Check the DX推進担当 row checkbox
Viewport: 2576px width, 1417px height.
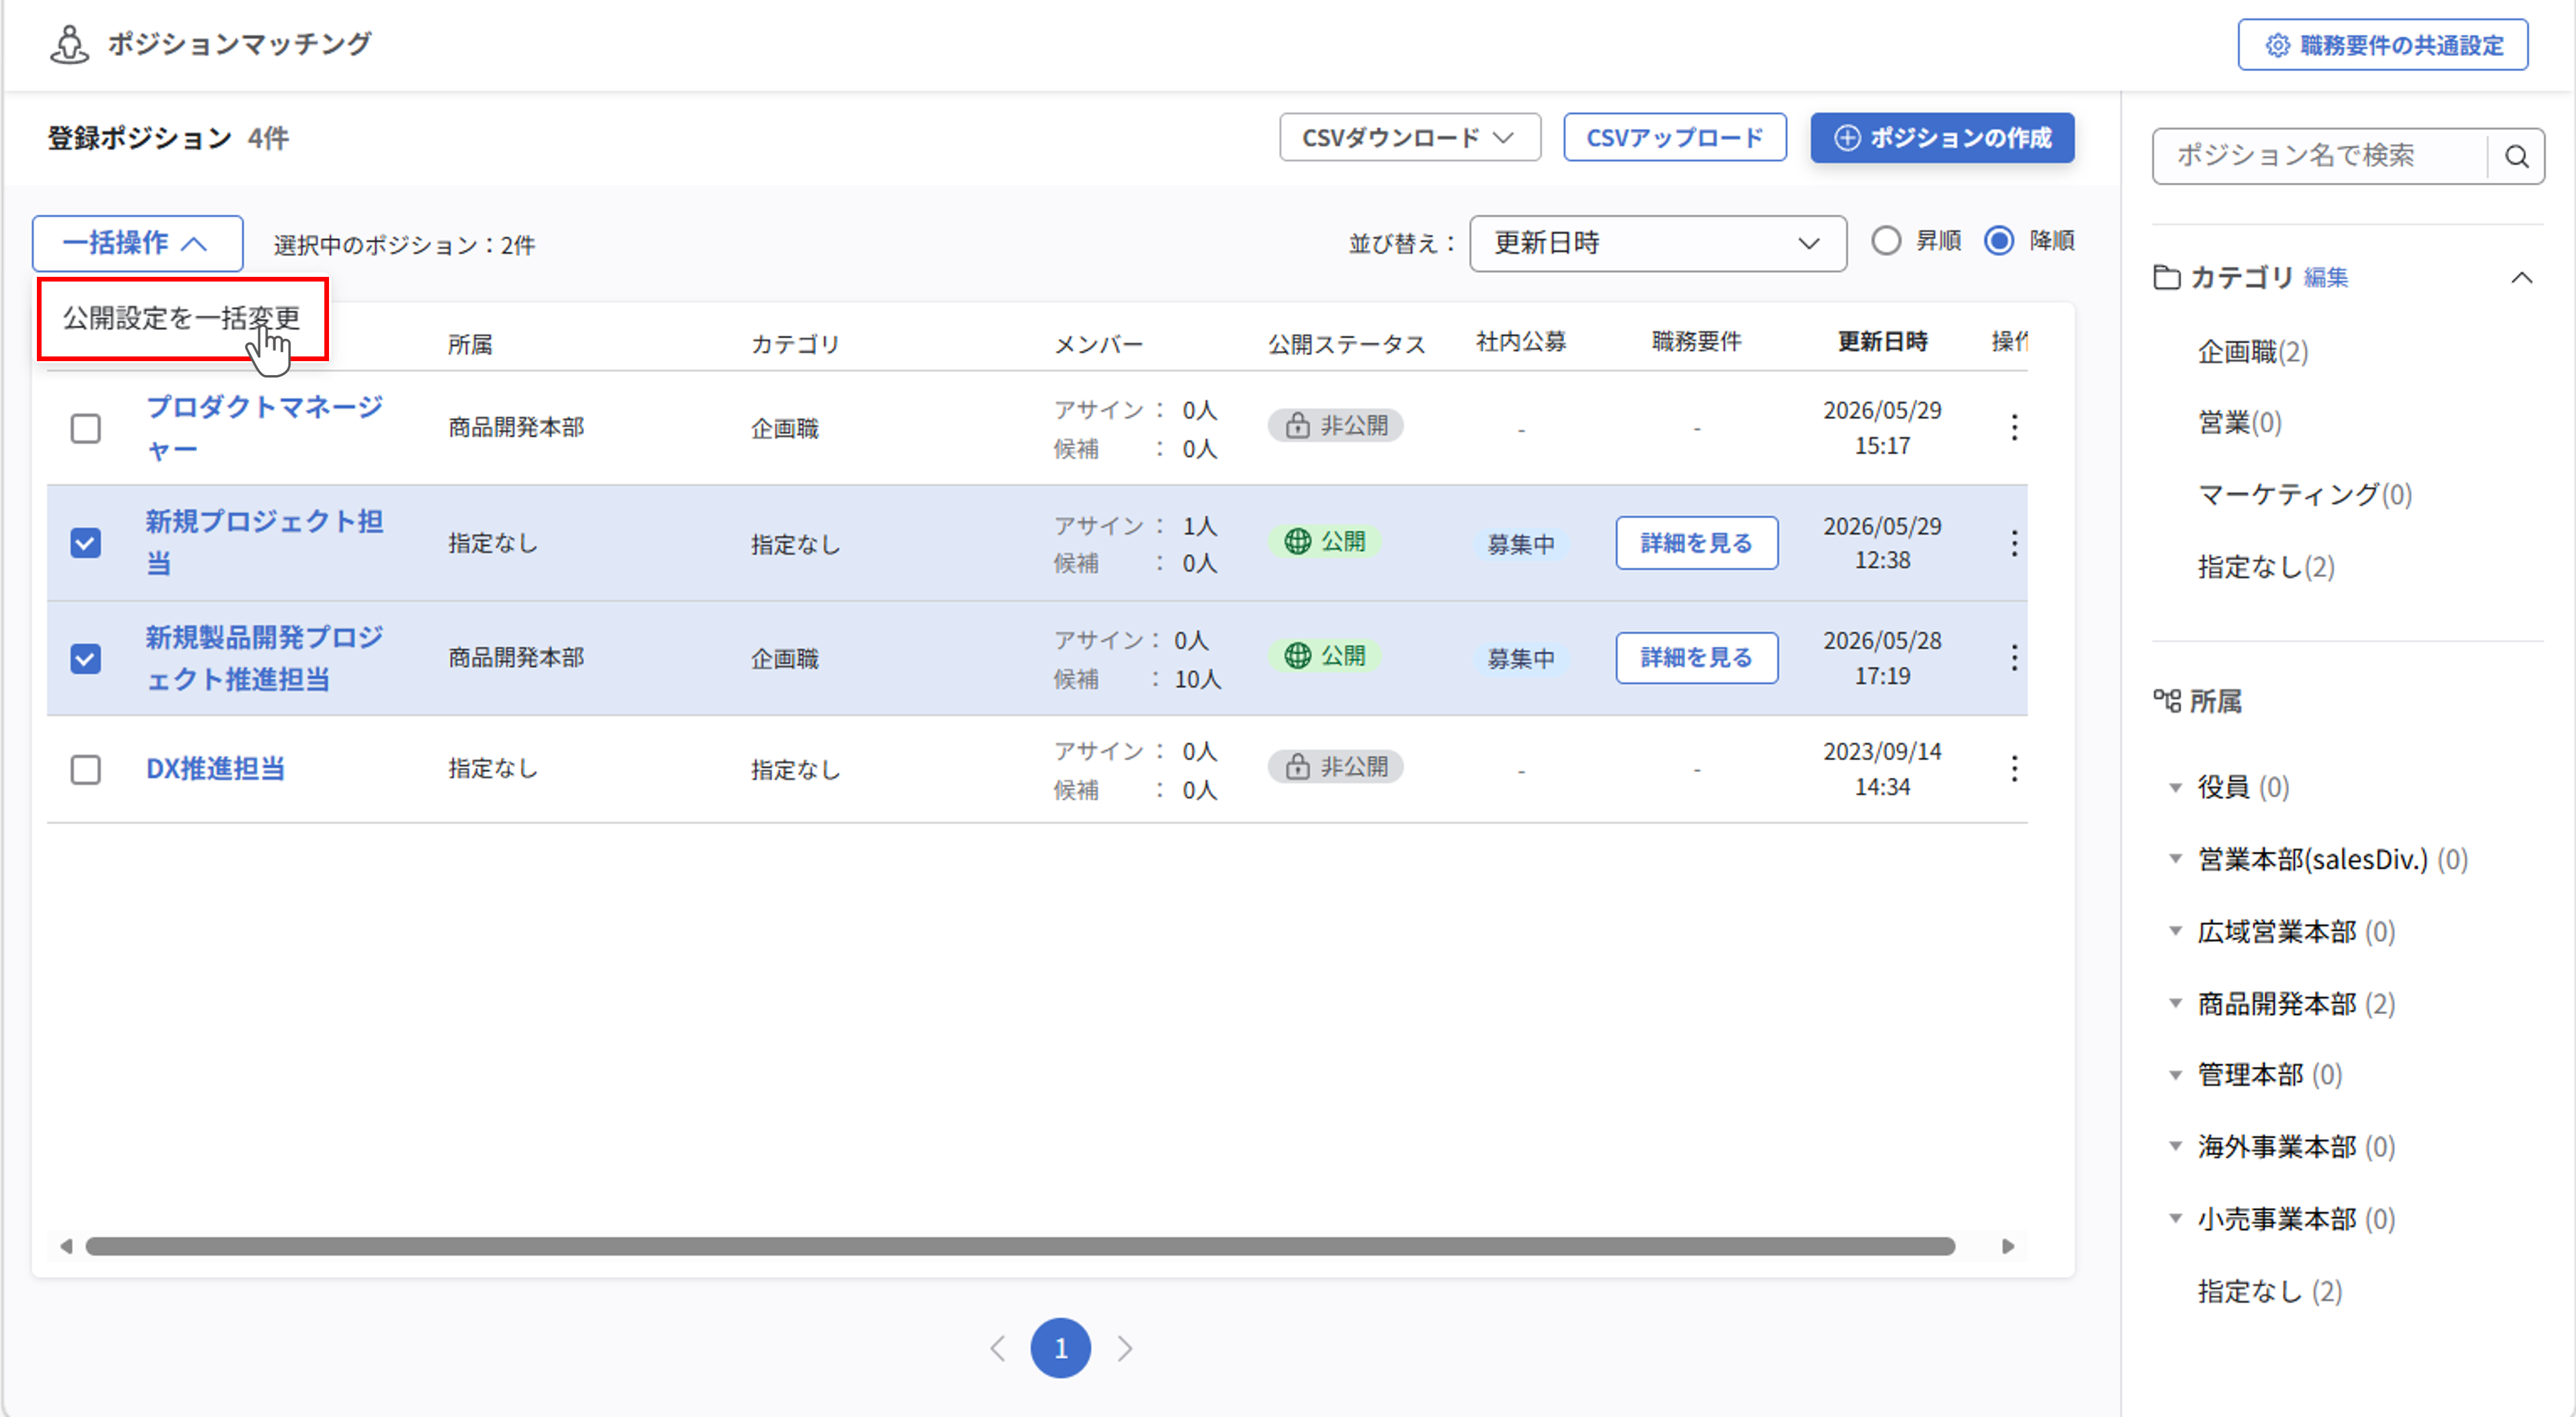[x=86, y=769]
